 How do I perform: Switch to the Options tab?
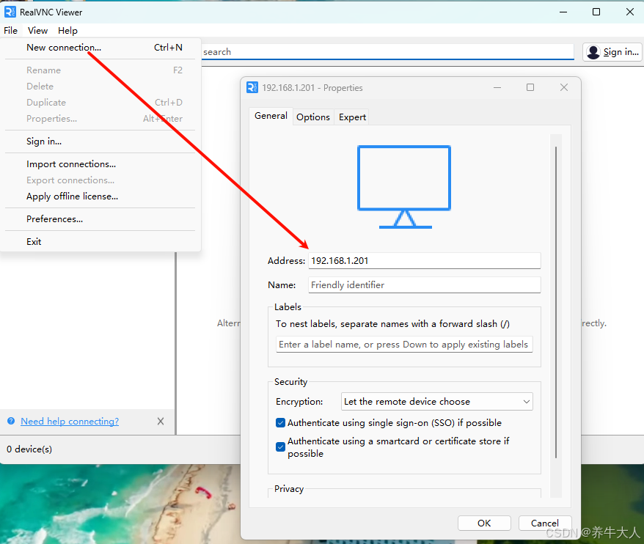[313, 117]
